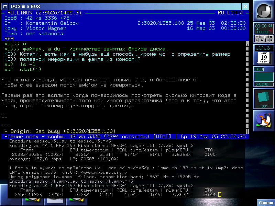Rewind the CD track
Viewport: 275px width, 206px height.
tap(266, 37)
